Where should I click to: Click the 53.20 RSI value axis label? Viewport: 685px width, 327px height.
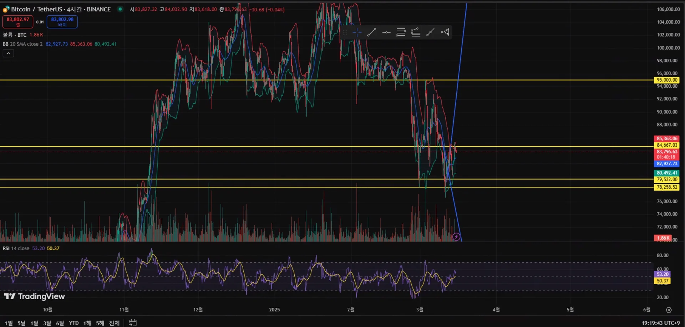pos(663,274)
